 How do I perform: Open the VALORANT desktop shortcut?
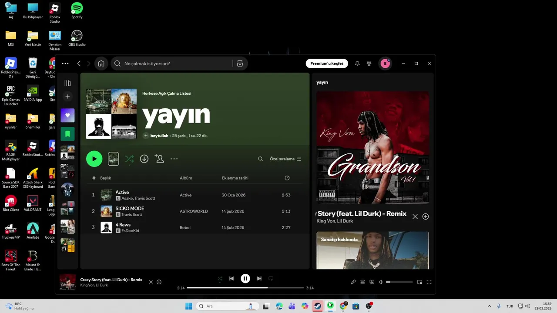(x=33, y=203)
